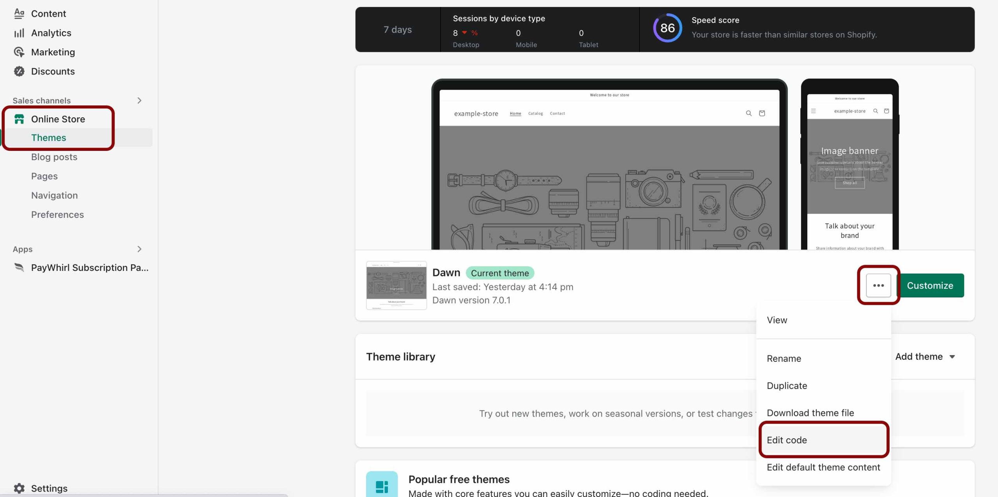Screen dimensions: 998x497
Task: Click the Last saved timestamp text
Action: [503, 287]
